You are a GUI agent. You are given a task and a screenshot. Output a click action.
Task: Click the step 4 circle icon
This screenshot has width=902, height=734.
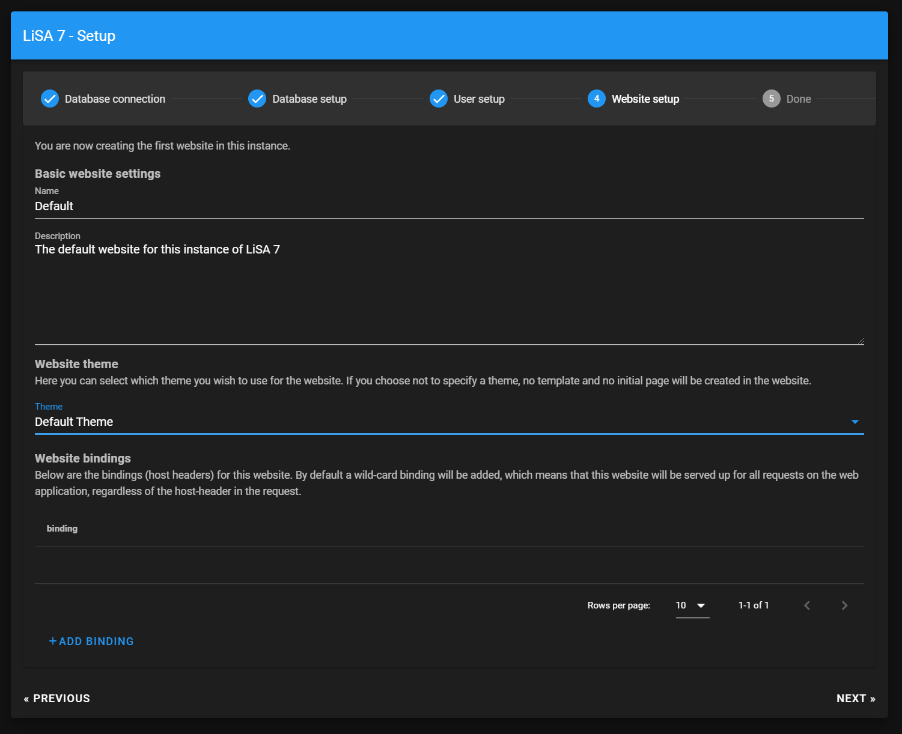coord(597,99)
